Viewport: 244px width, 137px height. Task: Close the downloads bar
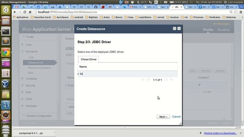point(241,133)
